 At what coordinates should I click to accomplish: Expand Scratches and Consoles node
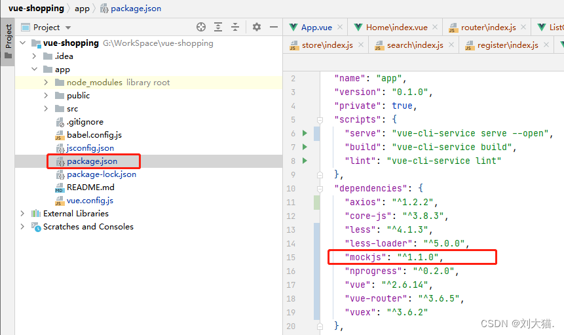click(x=22, y=226)
